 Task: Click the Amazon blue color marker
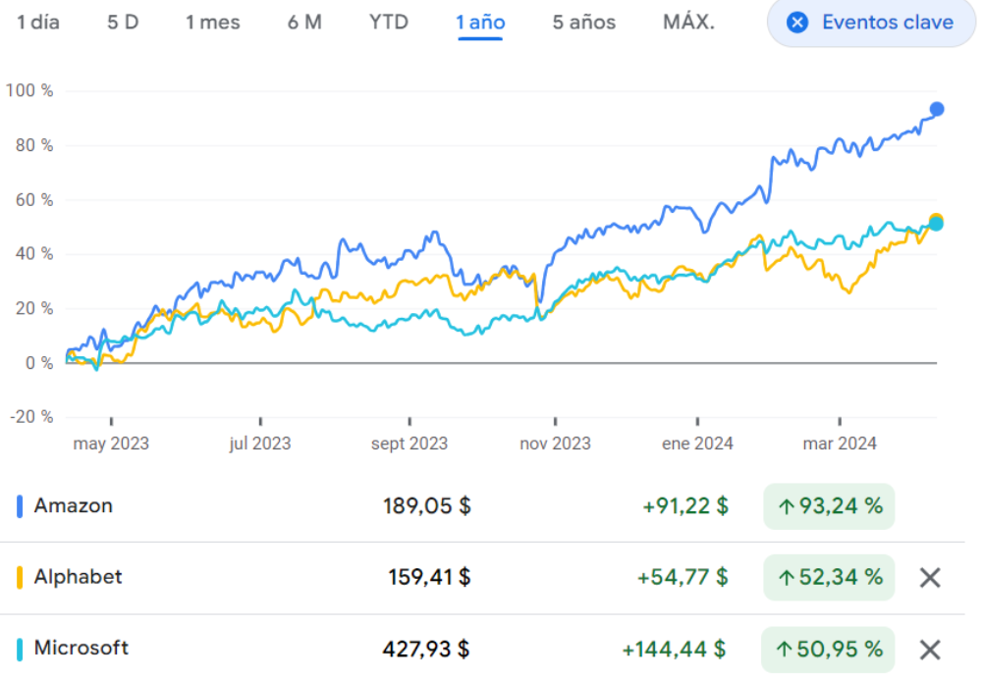20,506
